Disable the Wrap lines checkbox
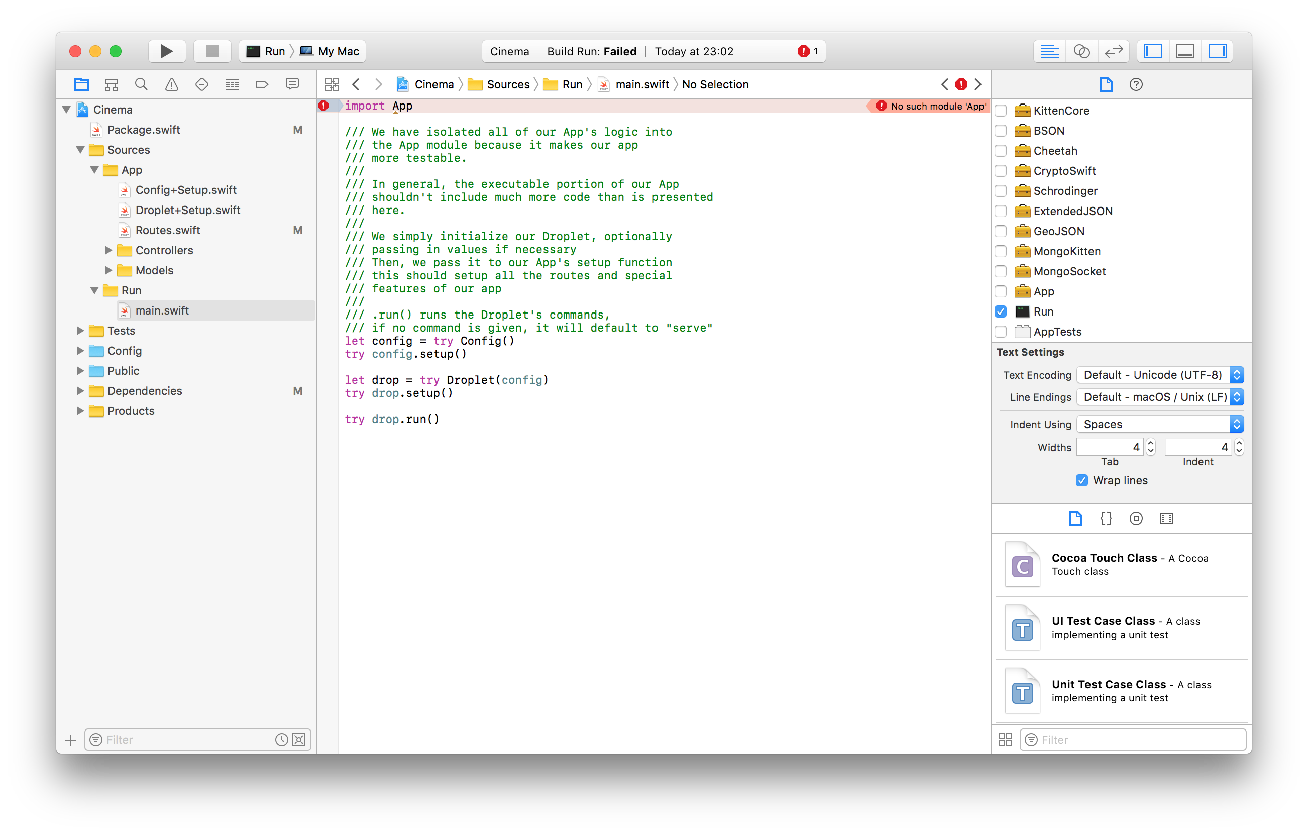 point(1081,480)
